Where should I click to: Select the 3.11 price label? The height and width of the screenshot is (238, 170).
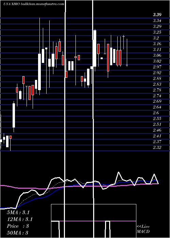pos(157,50)
